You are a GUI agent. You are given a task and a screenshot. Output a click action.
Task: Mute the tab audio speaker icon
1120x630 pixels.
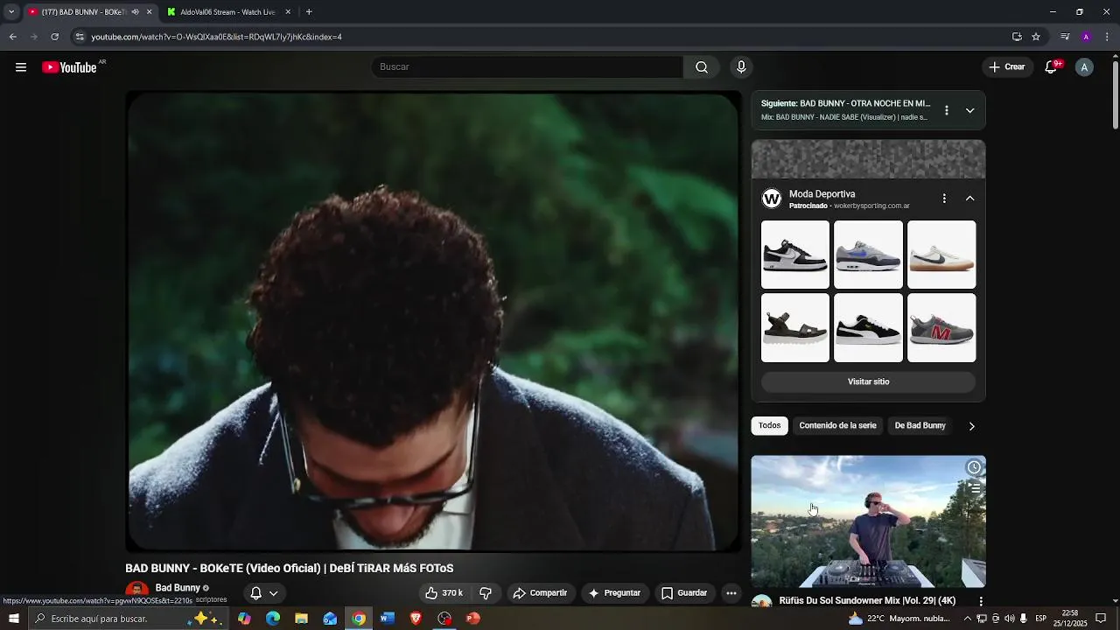(x=135, y=12)
